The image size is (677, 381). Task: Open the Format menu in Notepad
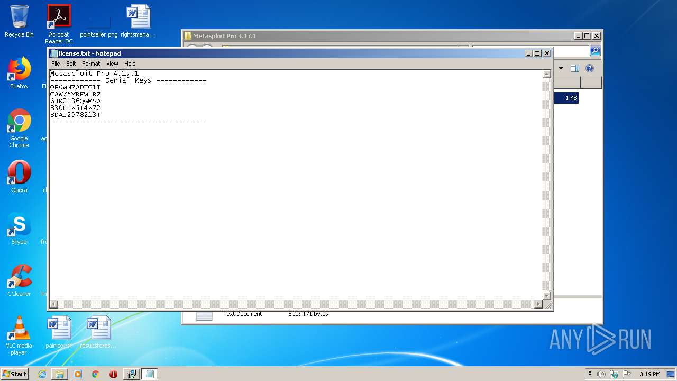[x=91, y=63]
